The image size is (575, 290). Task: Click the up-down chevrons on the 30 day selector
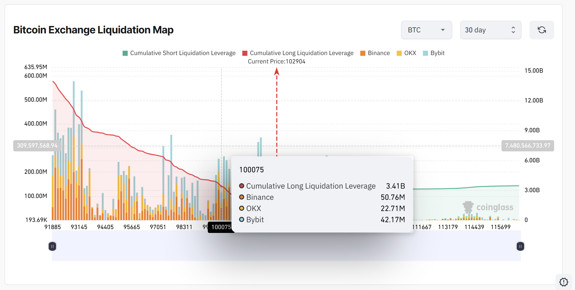[513, 30]
